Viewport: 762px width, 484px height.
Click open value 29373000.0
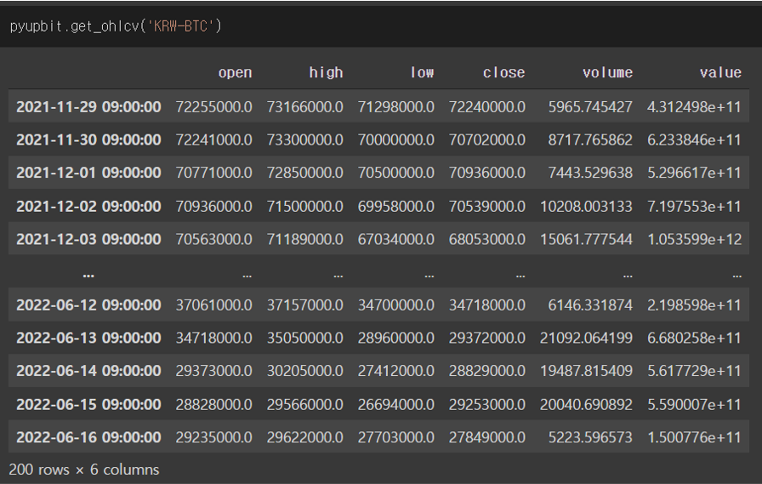pyautogui.click(x=213, y=371)
